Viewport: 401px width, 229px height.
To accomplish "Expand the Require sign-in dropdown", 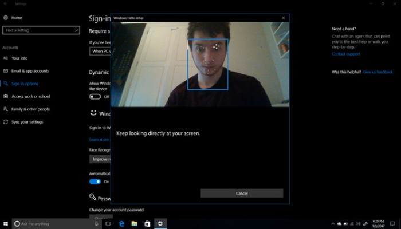I will tap(100, 51).
